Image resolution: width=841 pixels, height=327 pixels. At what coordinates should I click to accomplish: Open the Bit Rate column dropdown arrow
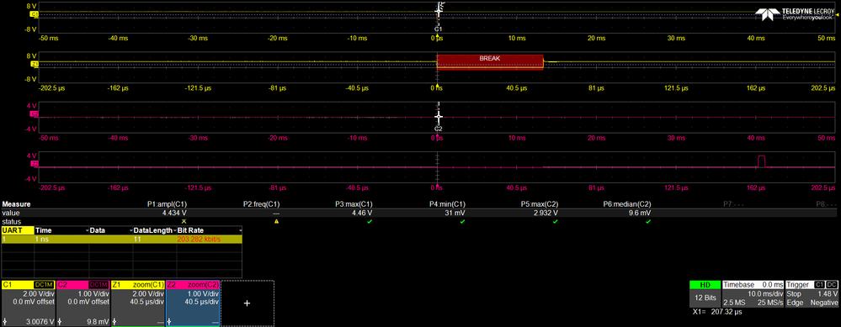pos(240,230)
